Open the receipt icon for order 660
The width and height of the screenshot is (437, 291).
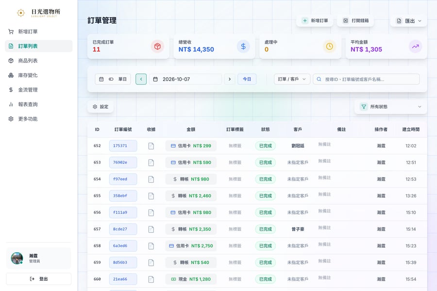tap(151, 279)
